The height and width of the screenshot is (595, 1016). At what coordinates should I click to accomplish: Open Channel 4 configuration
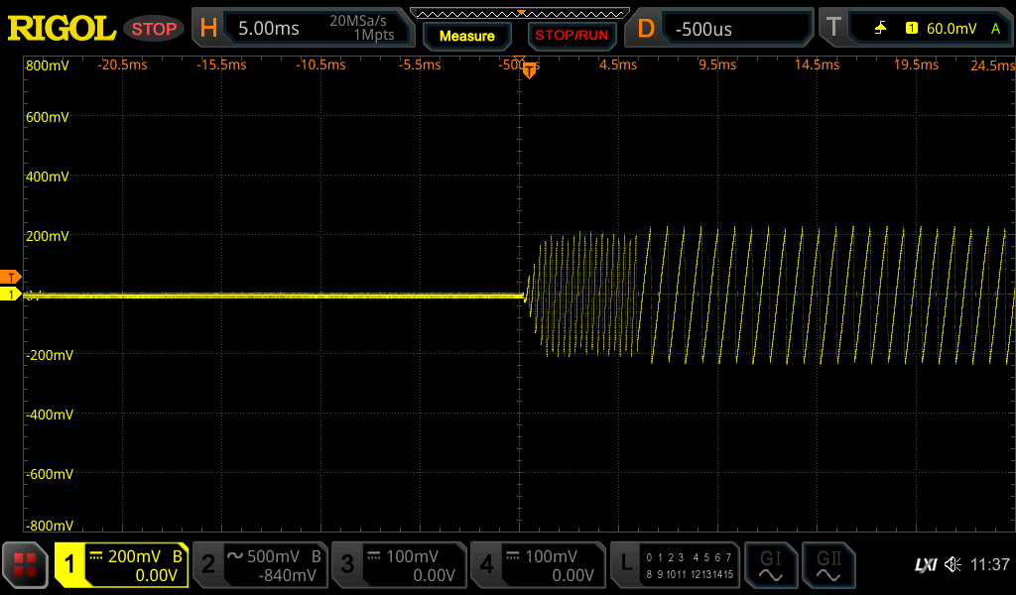pos(539,565)
